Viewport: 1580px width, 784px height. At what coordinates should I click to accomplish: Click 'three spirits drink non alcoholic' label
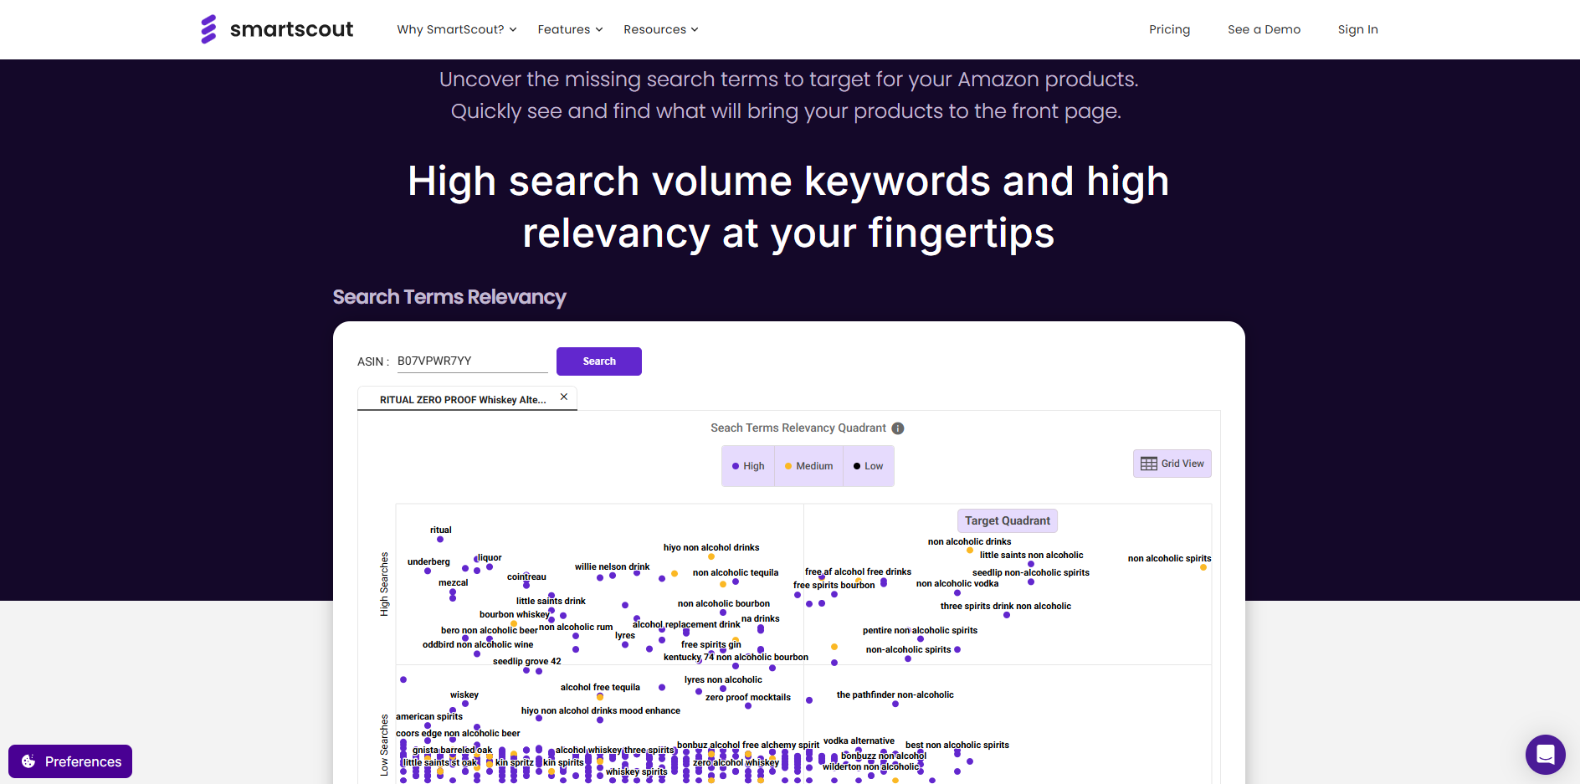(x=1005, y=606)
